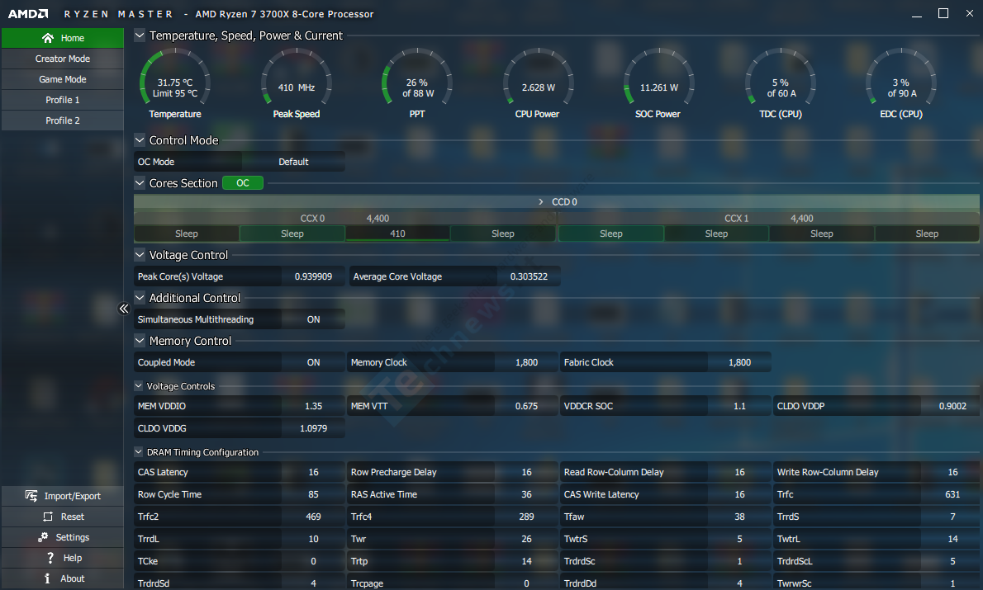Select the core cell showing 410
983x590 pixels.
pyautogui.click(x=397, y=234)
